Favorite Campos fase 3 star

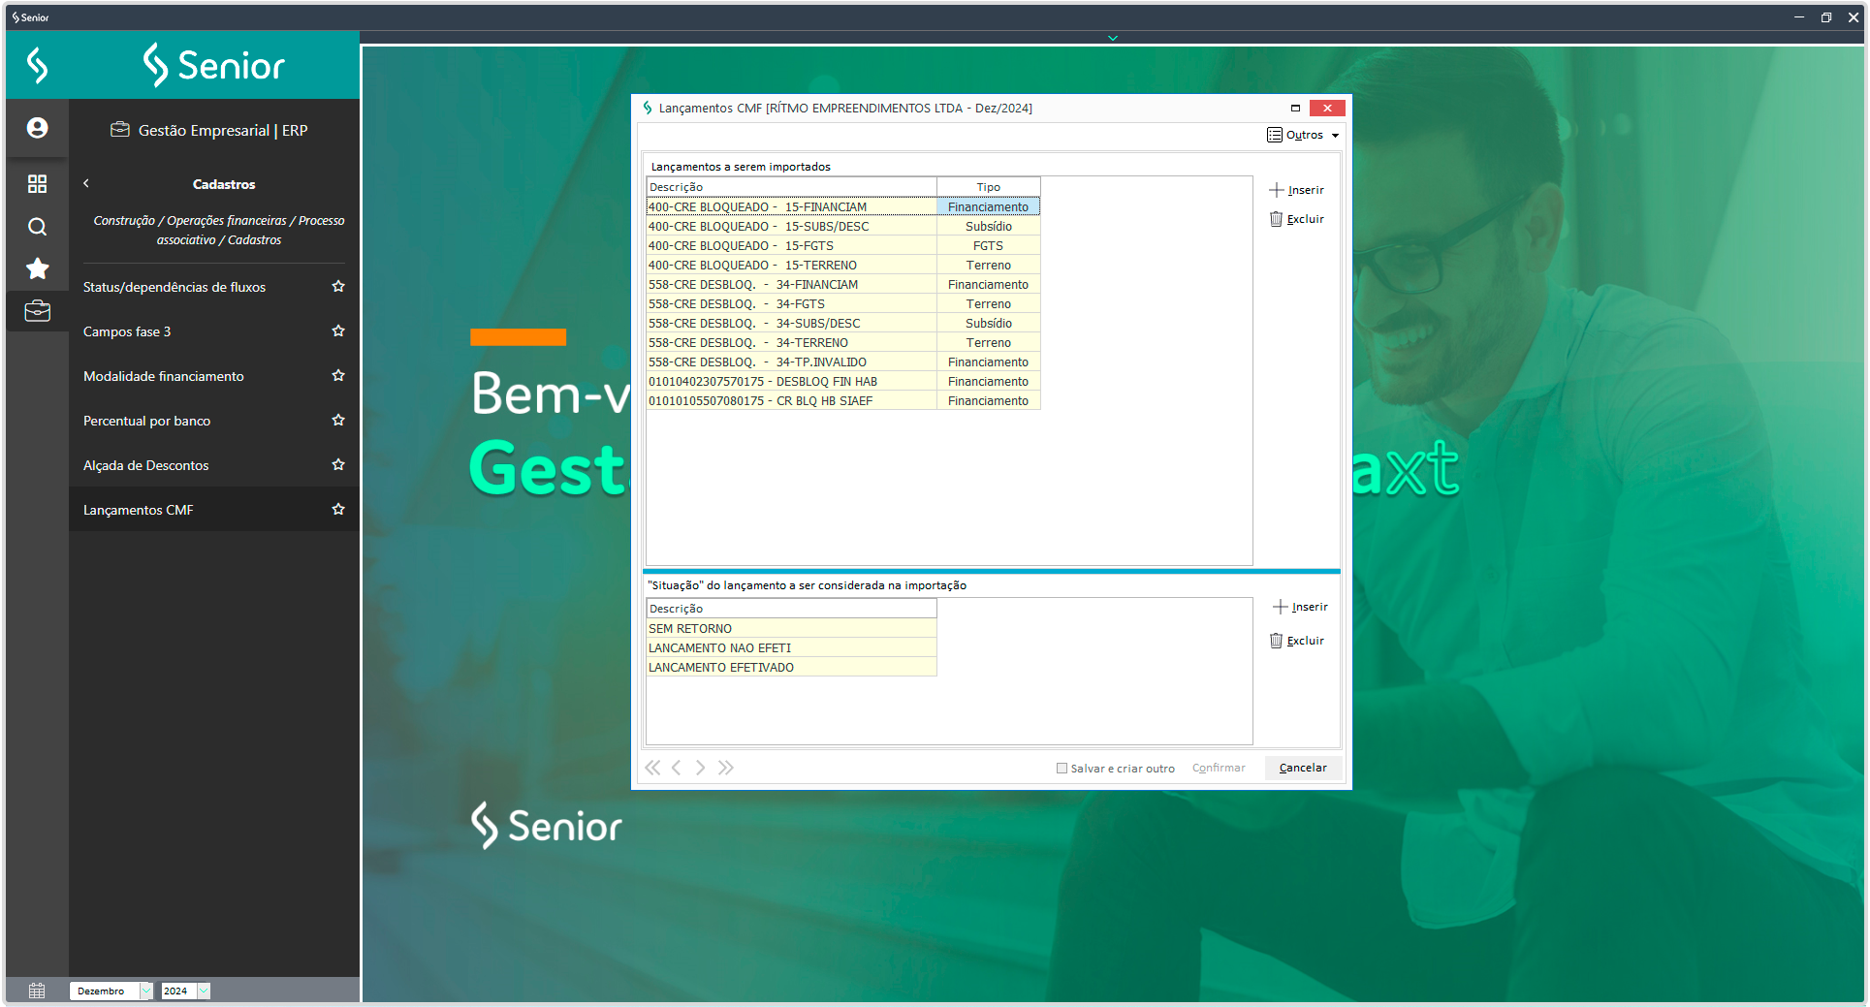[x=338, y=330]
